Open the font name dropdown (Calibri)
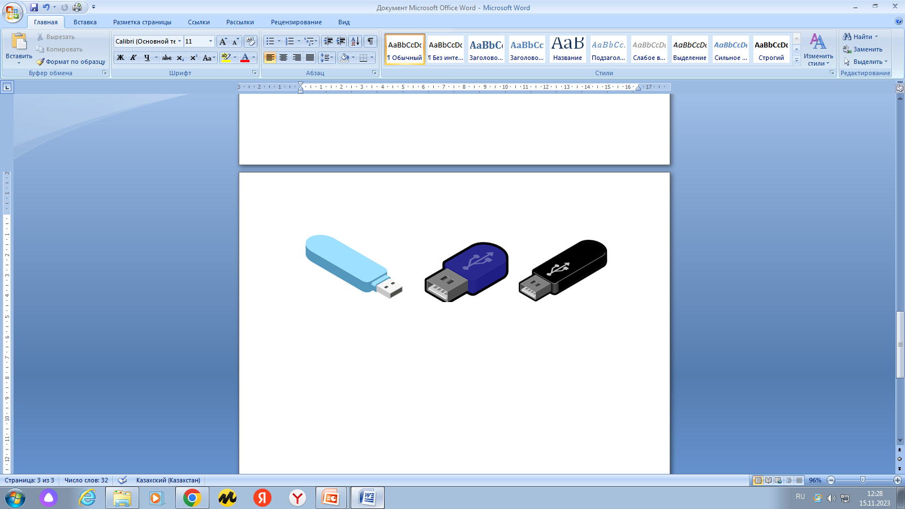The width and height of the screenshot is (905, 509). click(x=180, y=41)
